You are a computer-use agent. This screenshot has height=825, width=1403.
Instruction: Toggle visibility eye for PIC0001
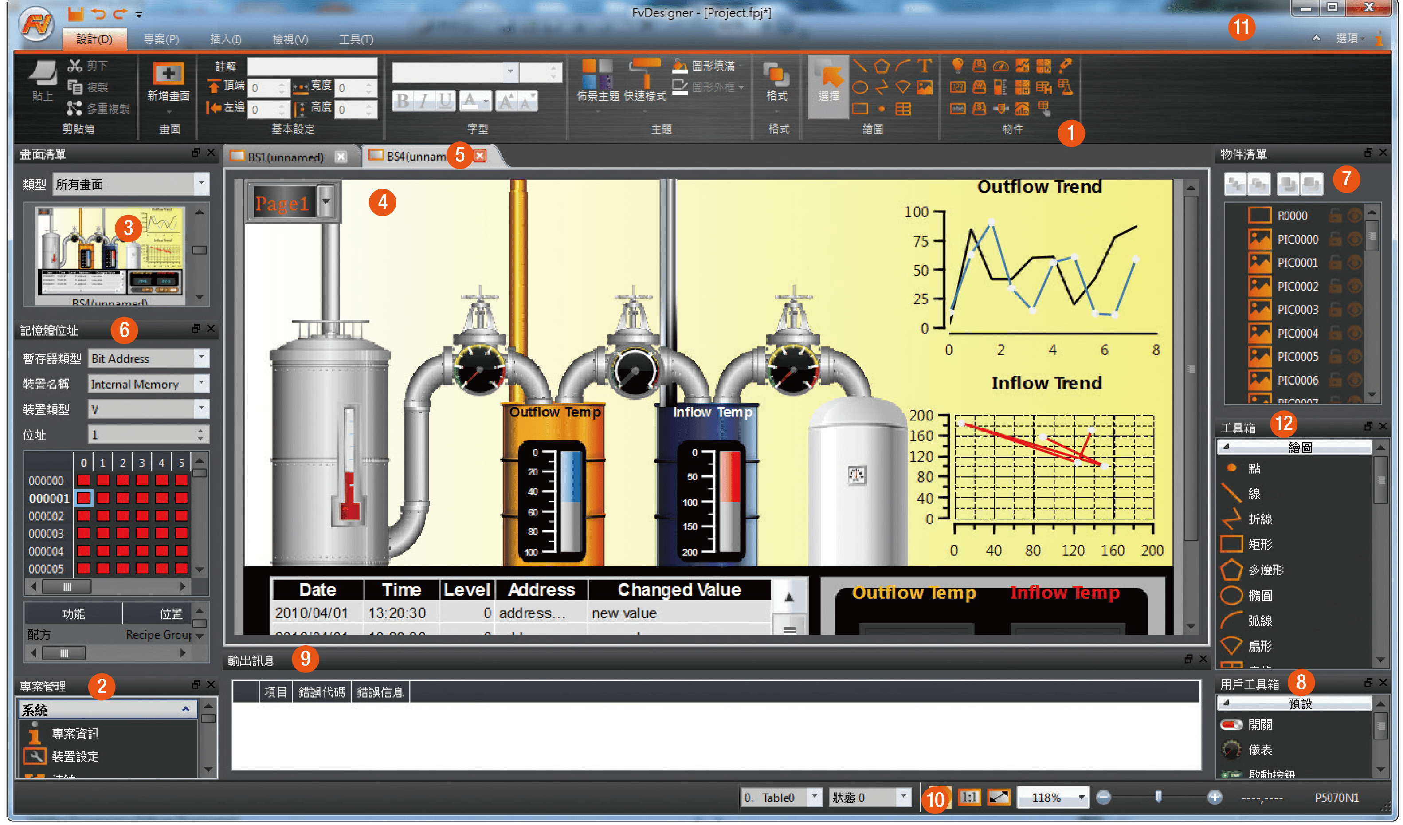click(x=1355, y=263)
